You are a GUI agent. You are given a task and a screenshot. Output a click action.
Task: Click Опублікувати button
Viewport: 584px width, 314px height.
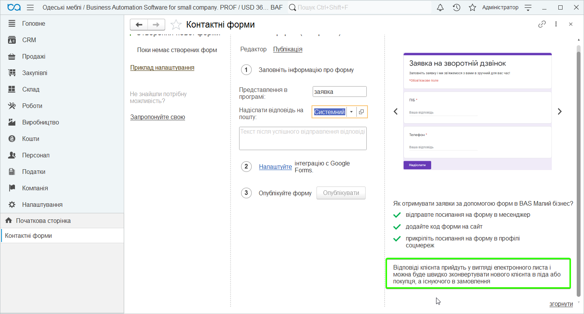(341, 193)
